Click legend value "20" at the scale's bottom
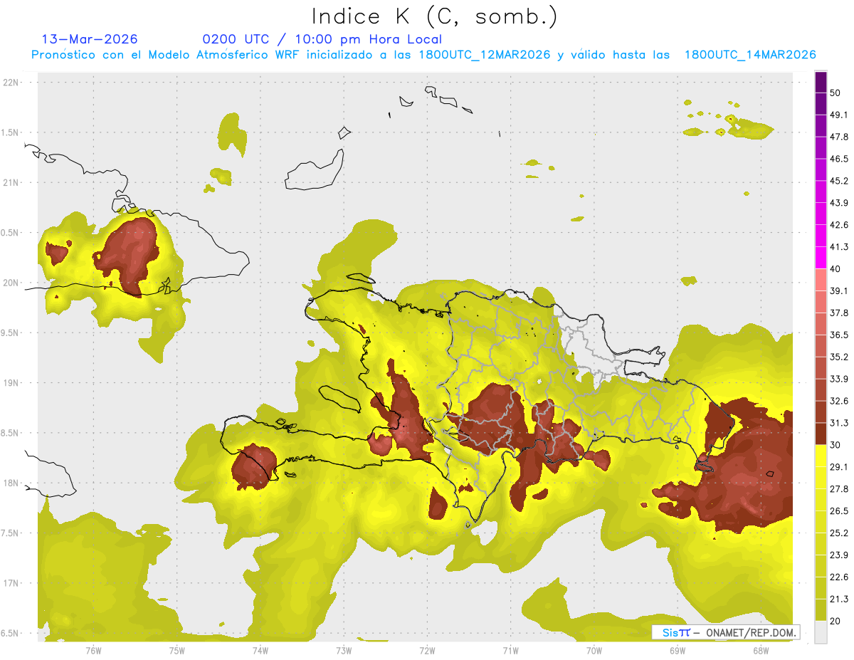Screen dimensions: 854x660 (835, 621)
